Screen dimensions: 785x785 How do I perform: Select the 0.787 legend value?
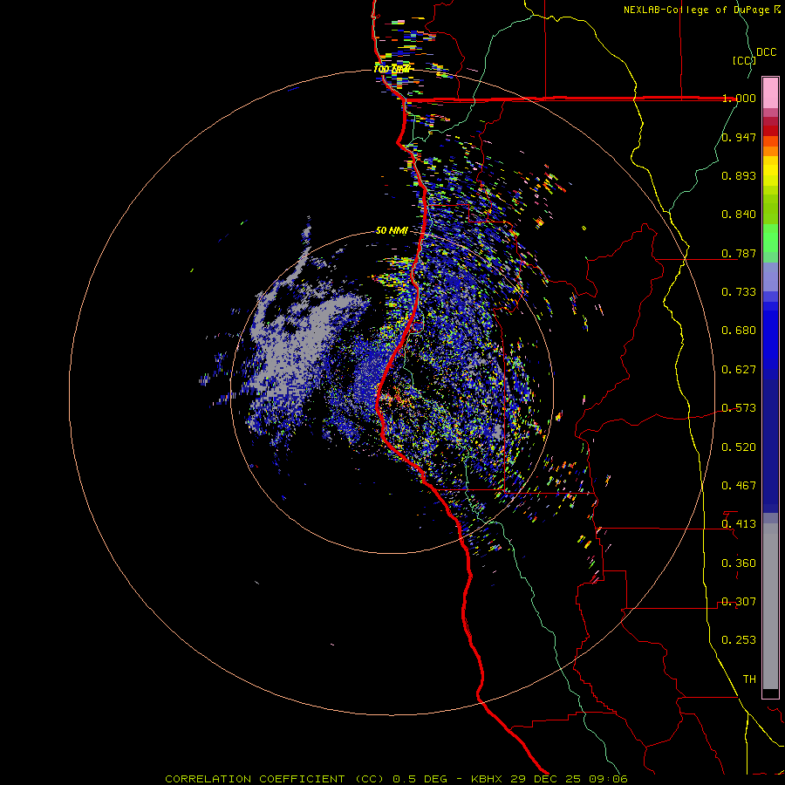point(739,253)
